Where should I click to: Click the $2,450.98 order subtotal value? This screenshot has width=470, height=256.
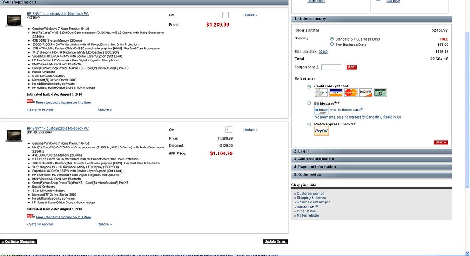pos(439,30)
